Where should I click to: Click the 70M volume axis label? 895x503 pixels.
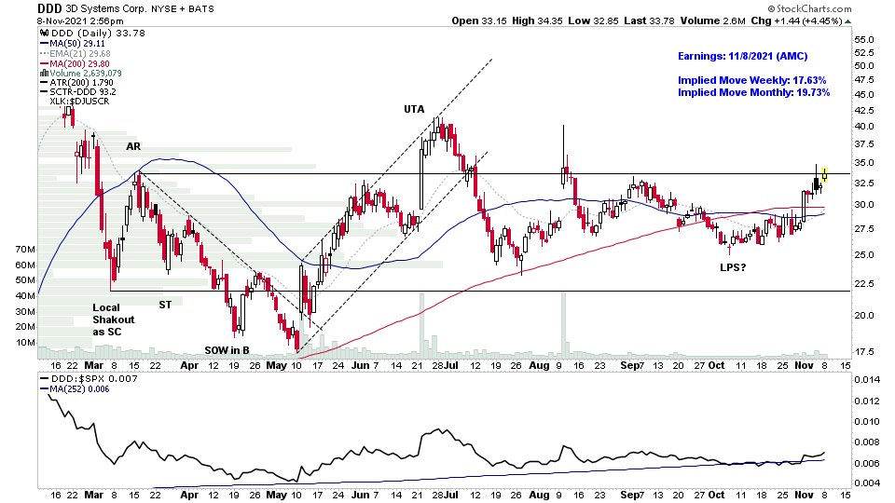click(x=25, y=250)
